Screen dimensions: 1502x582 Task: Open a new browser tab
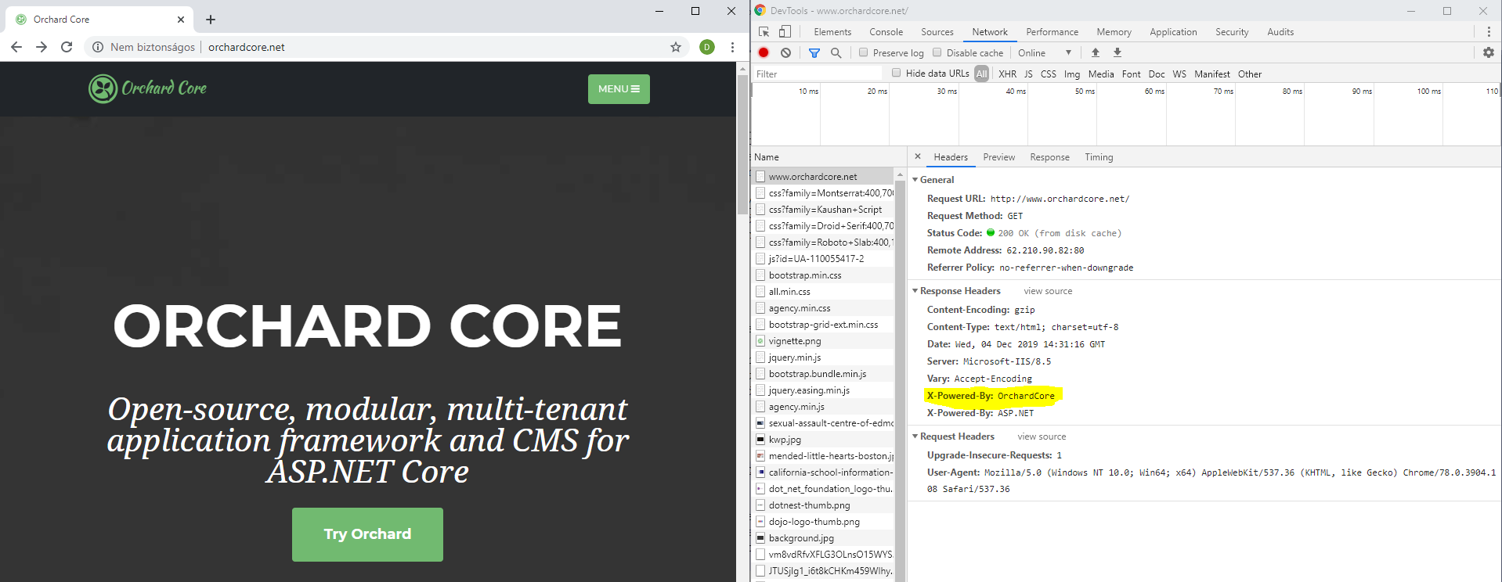click(x=211, y=20)
